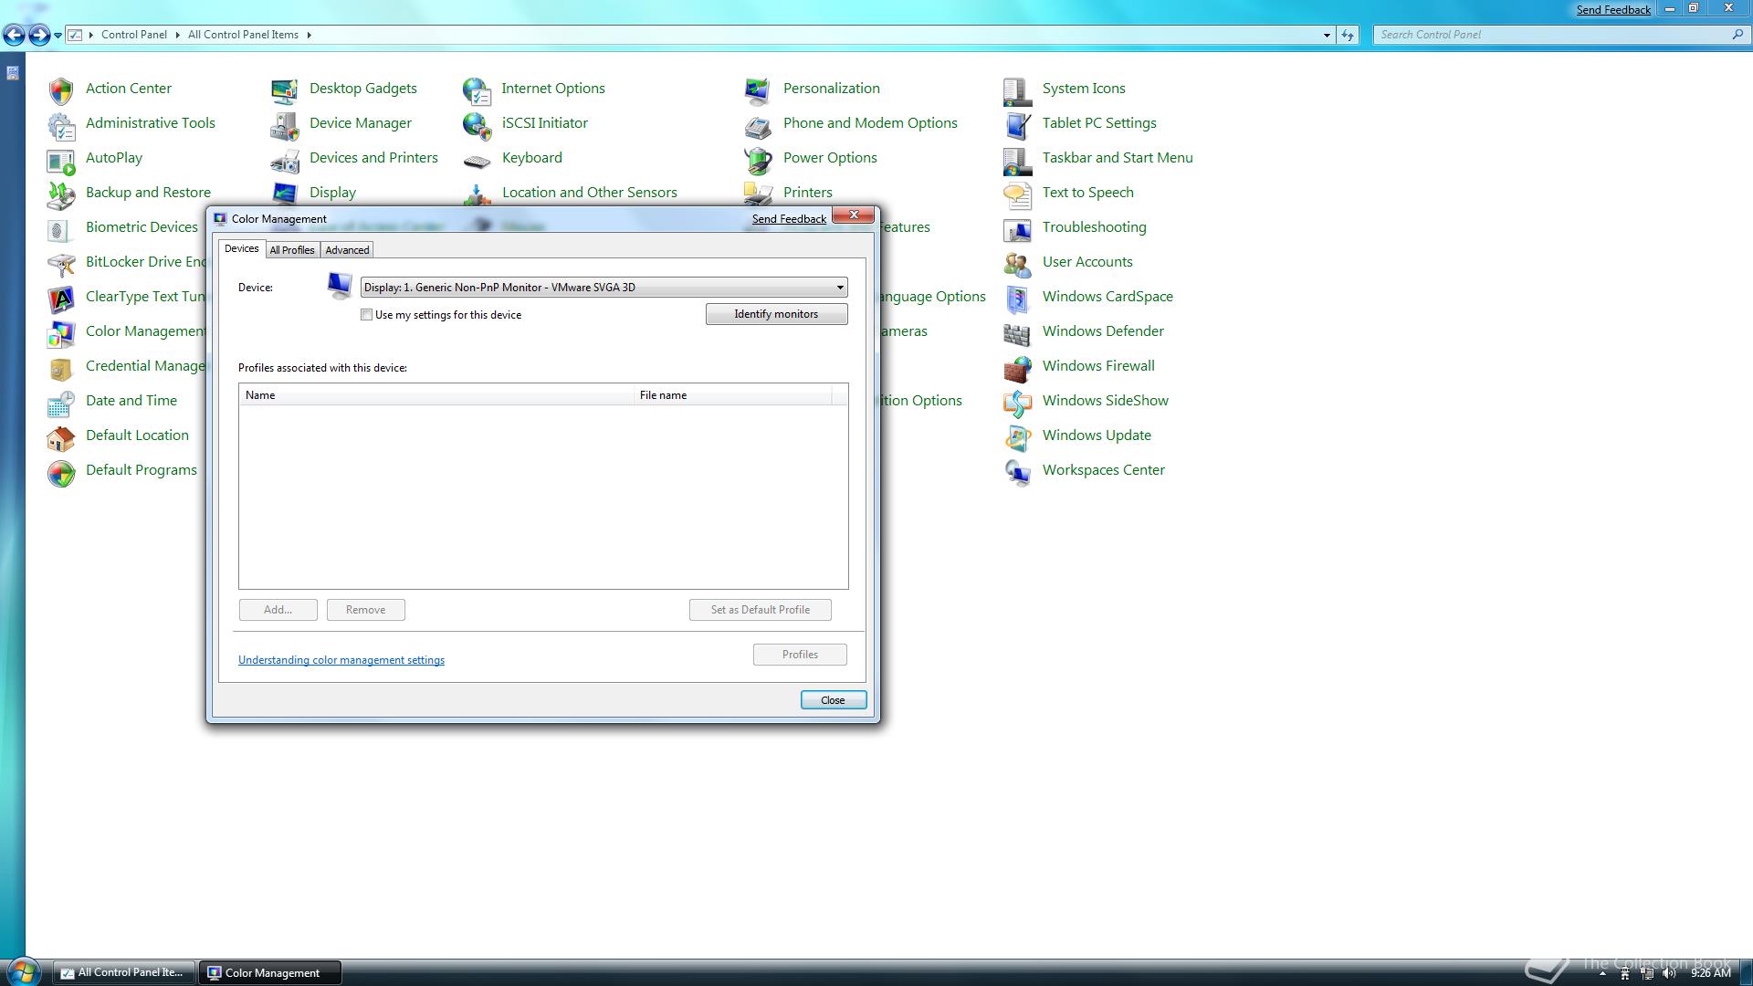This screenshot has width=1753, height=986.
Task: Close Color Management with the Close button
Action: pos(833,700)
